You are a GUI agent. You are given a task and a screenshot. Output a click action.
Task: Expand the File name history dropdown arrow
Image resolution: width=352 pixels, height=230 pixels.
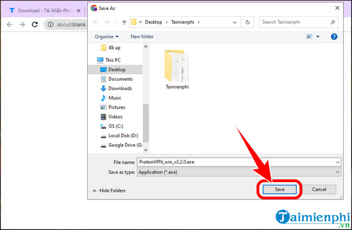tap(337, 162)
